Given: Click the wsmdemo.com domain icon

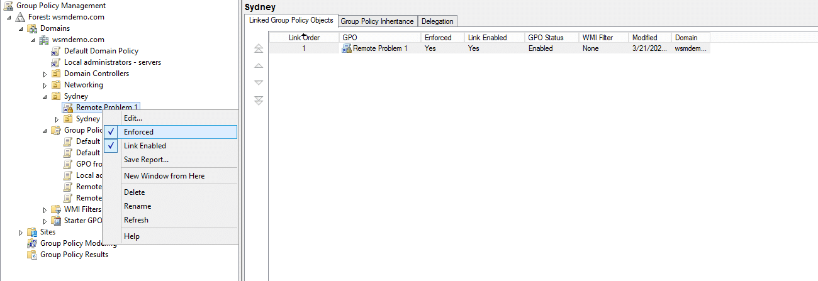Looking at the screenshot, I should pyautogui.click(x=44, y=40).
